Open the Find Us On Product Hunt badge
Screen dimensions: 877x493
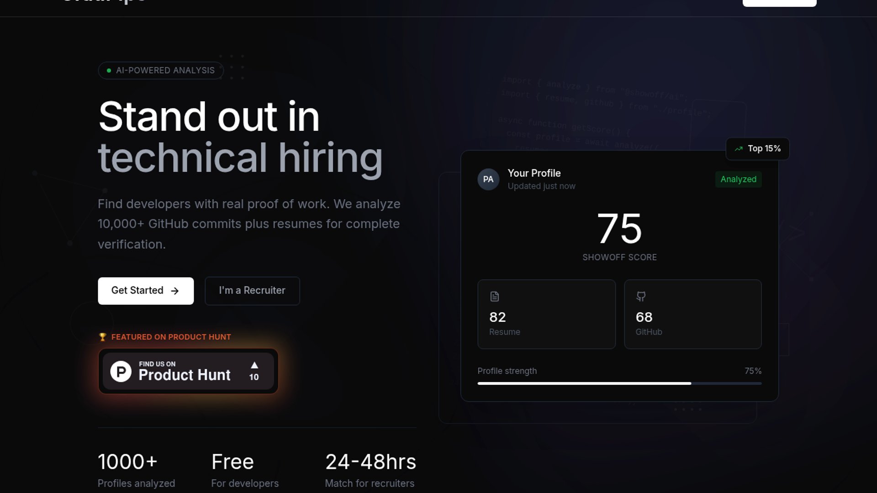[x=188, y=371]
